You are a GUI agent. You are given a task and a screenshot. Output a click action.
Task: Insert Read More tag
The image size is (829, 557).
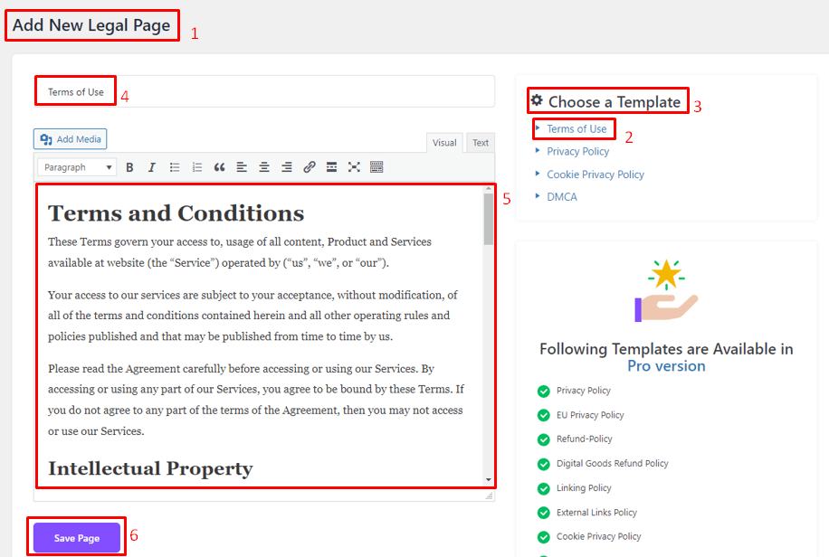[x=331, y=167]
